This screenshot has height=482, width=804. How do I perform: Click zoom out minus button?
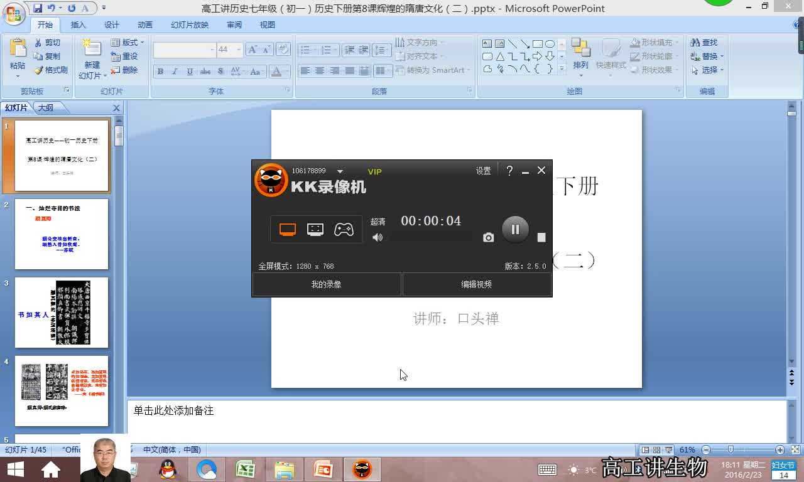[706, 450]
